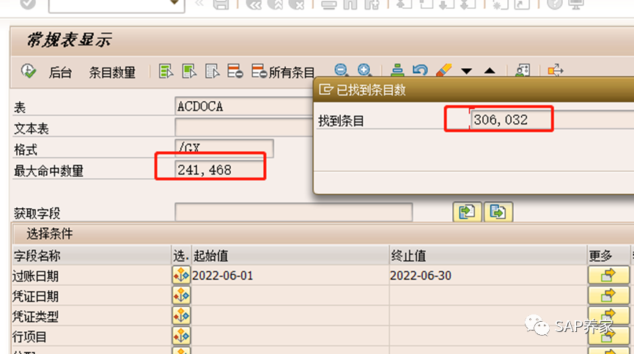This screenshot has width=634, height=354.
Task: Click the 找到条目 label in popup
Action: (x=341, y=120)
